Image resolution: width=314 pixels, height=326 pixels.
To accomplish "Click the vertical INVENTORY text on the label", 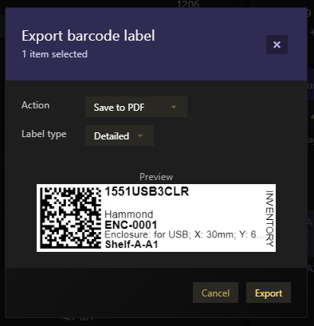I will (x=269, y=218).
